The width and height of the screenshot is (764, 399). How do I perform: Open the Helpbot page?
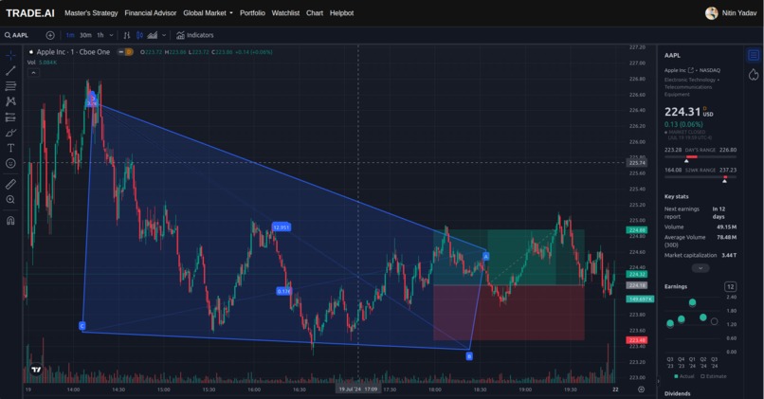coord(341,13)
